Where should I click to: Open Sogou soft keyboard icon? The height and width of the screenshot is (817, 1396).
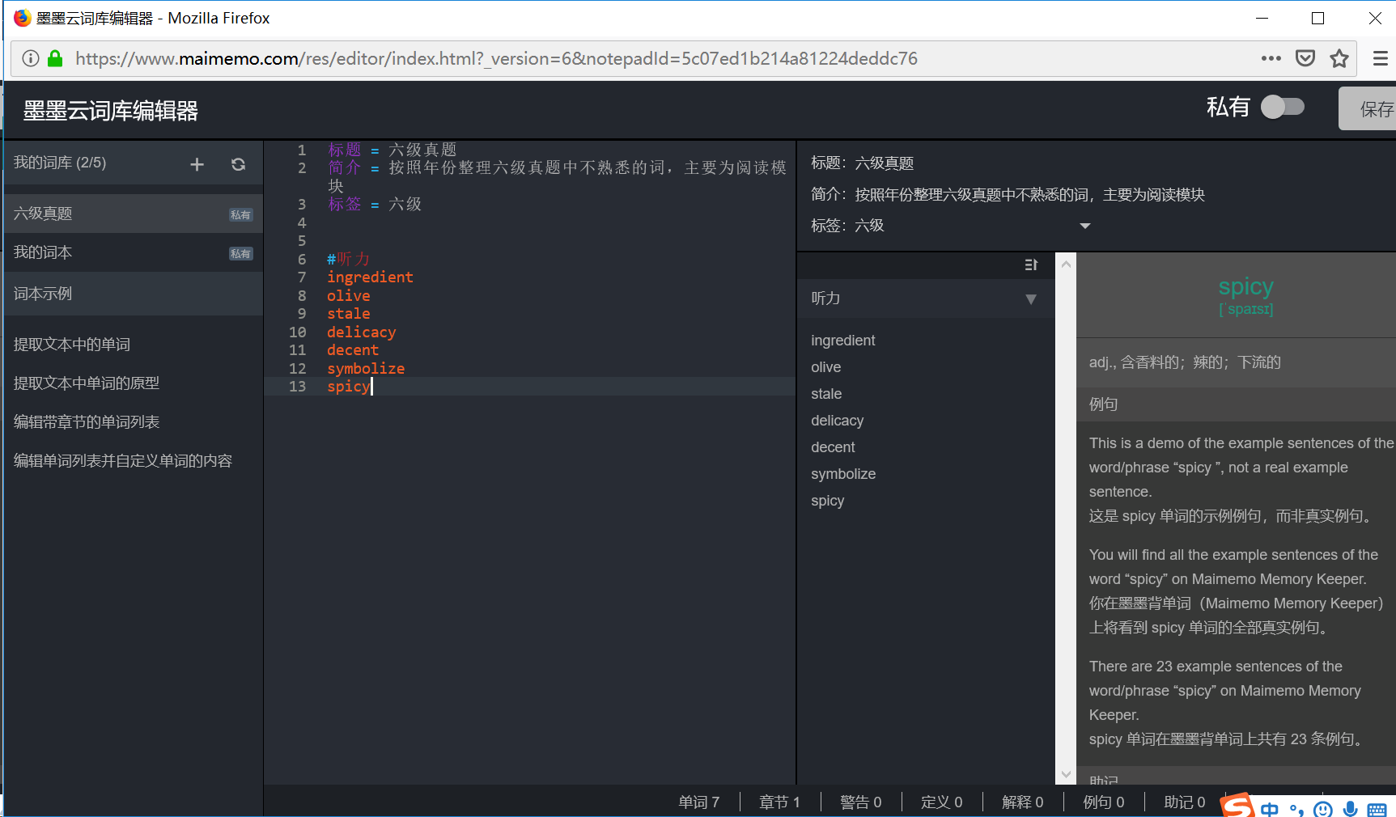(1377, 809)
